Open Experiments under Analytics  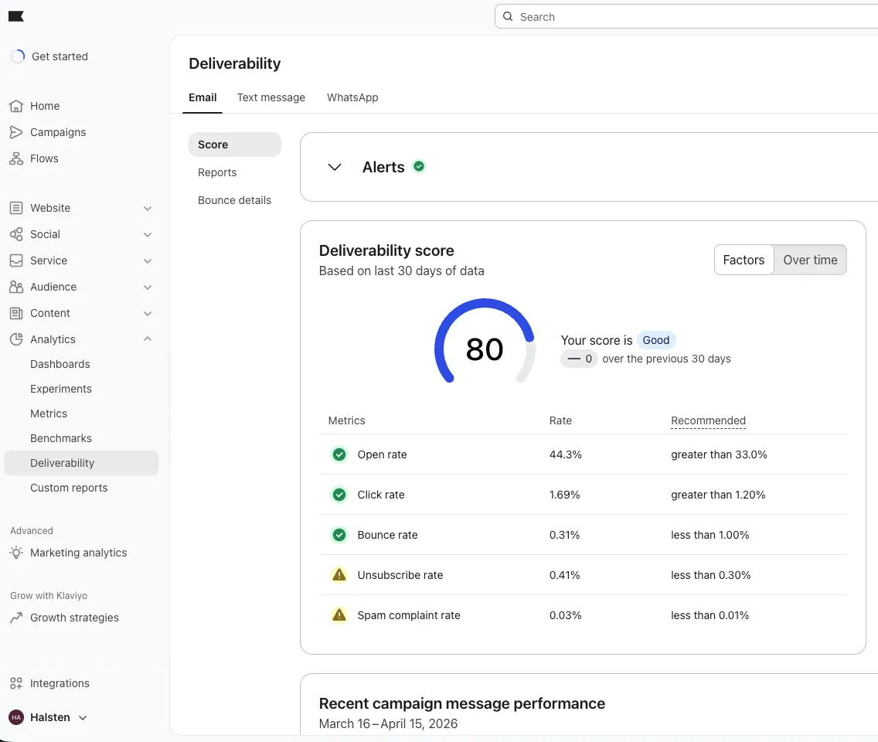(x=61, y=389)
